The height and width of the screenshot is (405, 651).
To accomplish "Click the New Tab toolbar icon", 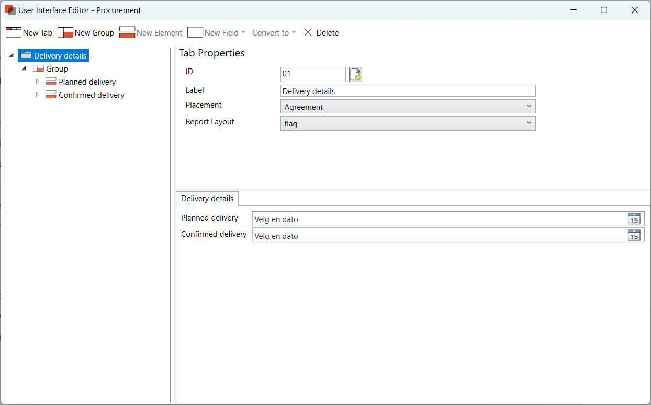I will tap(14, 32).
